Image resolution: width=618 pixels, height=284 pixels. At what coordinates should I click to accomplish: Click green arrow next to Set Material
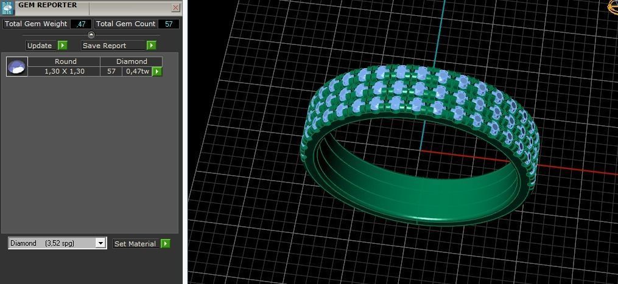pyautogui.click(x=166, y=244)
